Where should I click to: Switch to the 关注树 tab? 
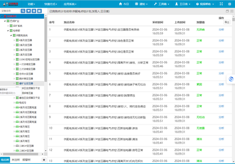[15, 160]
